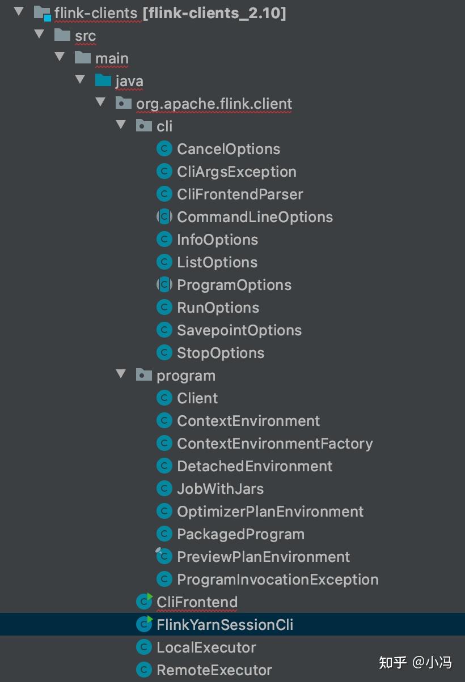Select the SavepointOptions class

coord(239,330)
